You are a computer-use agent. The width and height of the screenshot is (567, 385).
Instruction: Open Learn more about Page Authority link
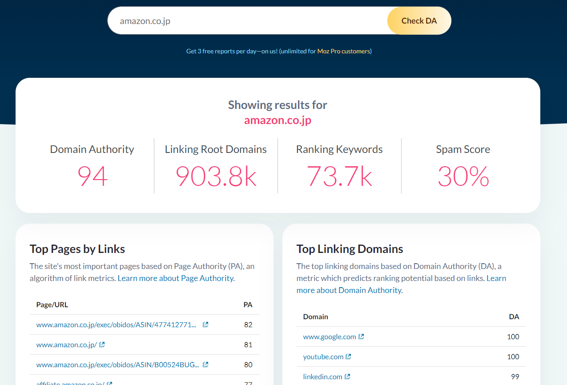176,278
